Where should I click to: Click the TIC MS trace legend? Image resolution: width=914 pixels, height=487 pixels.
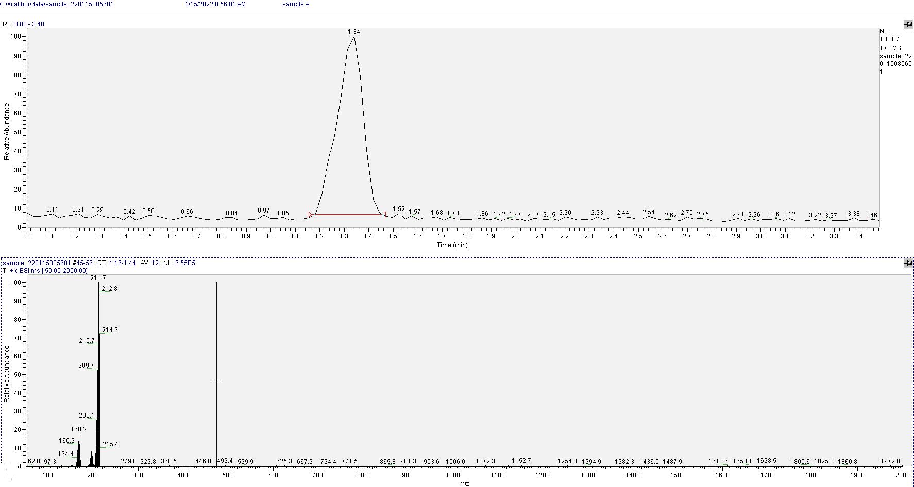click(x=890, y=48)
